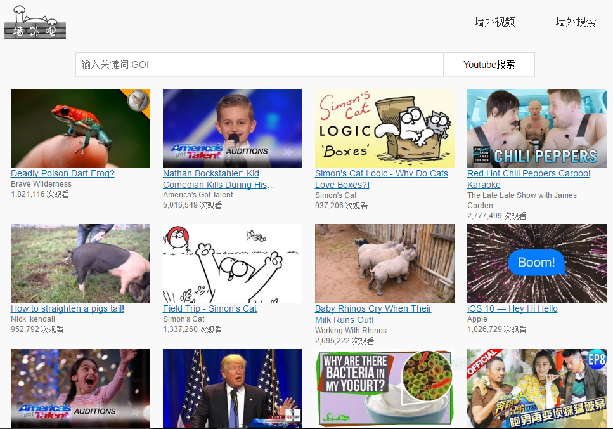This screenshot has height=429, width=613.
Task: Click Deadly Poison Dart Frog? link
Action: point(63,173)
